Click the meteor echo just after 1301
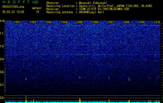 [x=26, y=79]
